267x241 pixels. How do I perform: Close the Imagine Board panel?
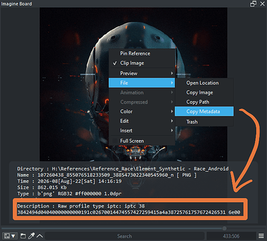pyautogui.click(x=262, y=4)
